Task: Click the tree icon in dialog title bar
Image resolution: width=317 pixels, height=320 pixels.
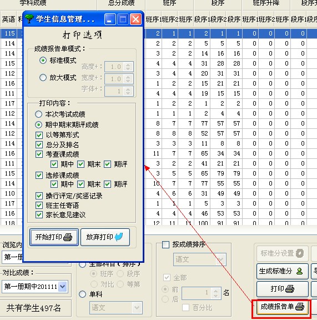Action: tap(29, 19)
